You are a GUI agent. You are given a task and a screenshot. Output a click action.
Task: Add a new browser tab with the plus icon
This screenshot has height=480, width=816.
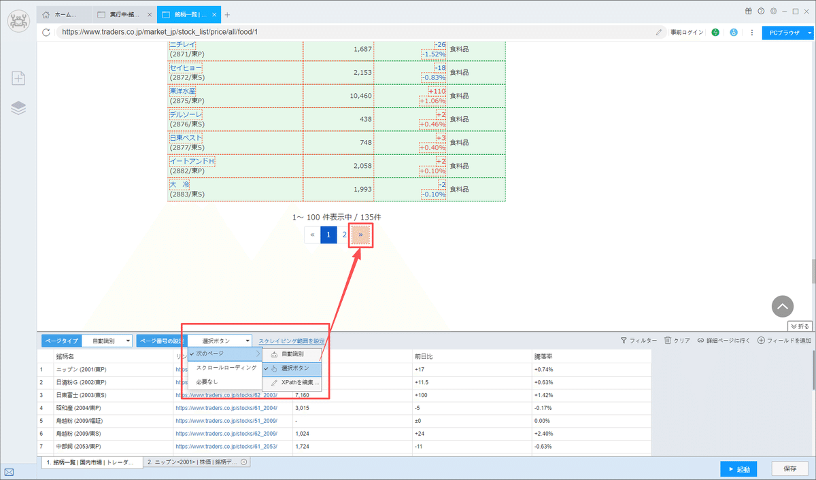coord(227,14)
